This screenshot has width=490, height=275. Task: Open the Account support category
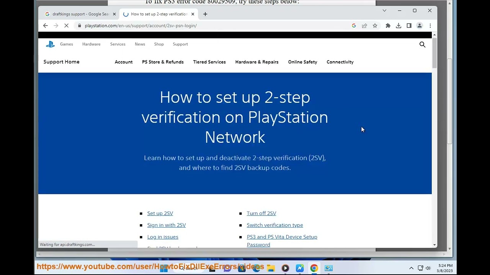(124, 62)
